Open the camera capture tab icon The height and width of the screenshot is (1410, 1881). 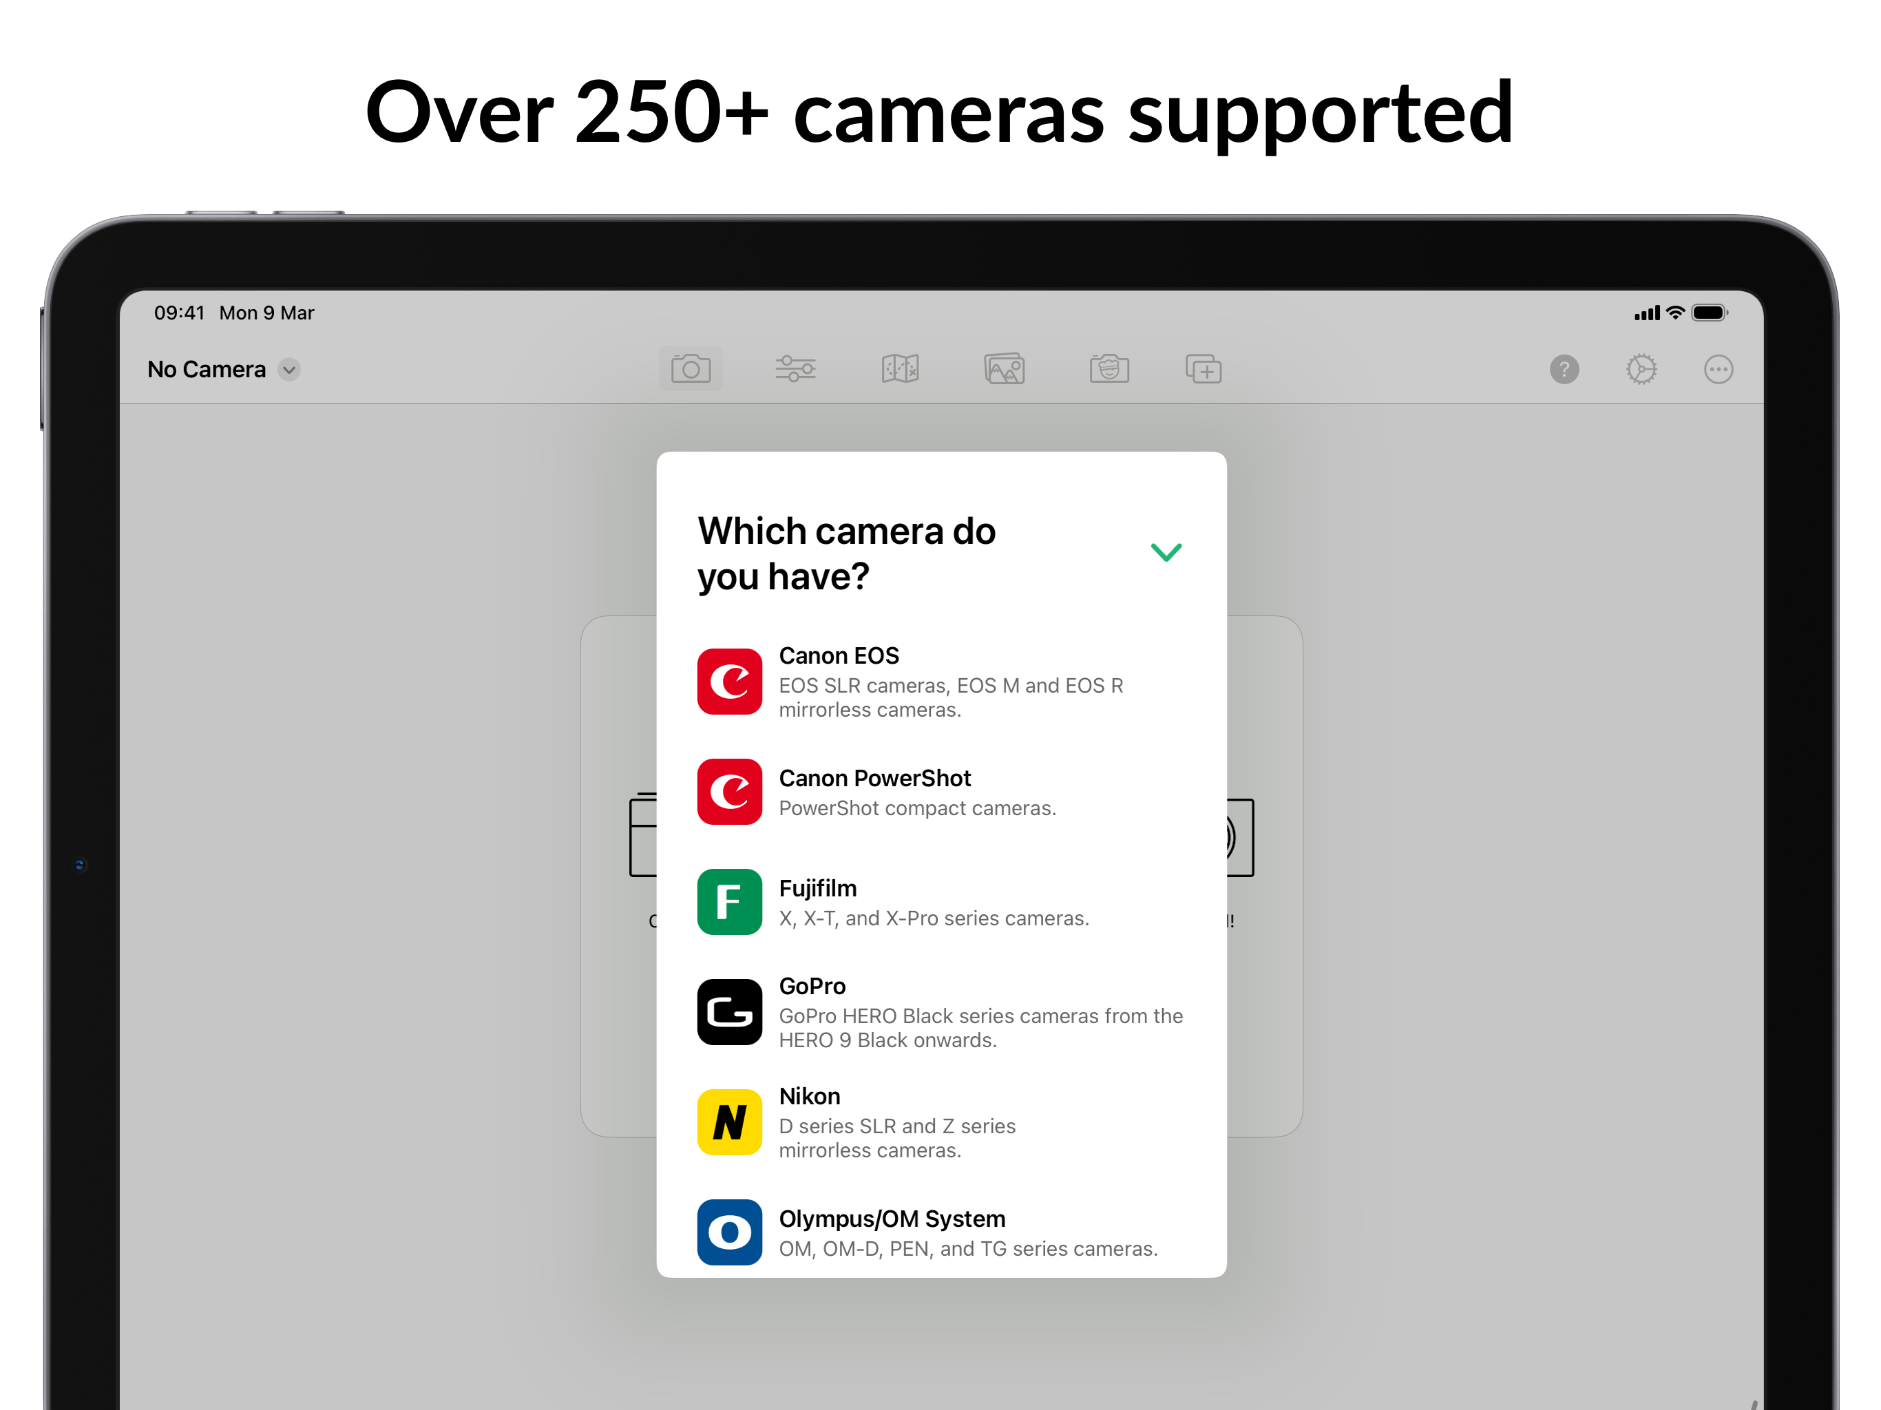(x=691, y=369)
